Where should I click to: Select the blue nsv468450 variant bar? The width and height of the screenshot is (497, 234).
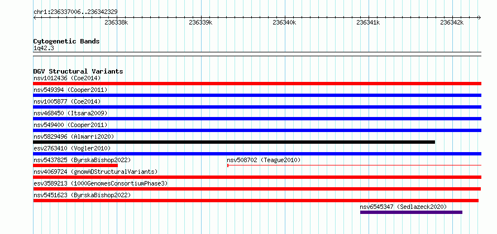(257, 119)
